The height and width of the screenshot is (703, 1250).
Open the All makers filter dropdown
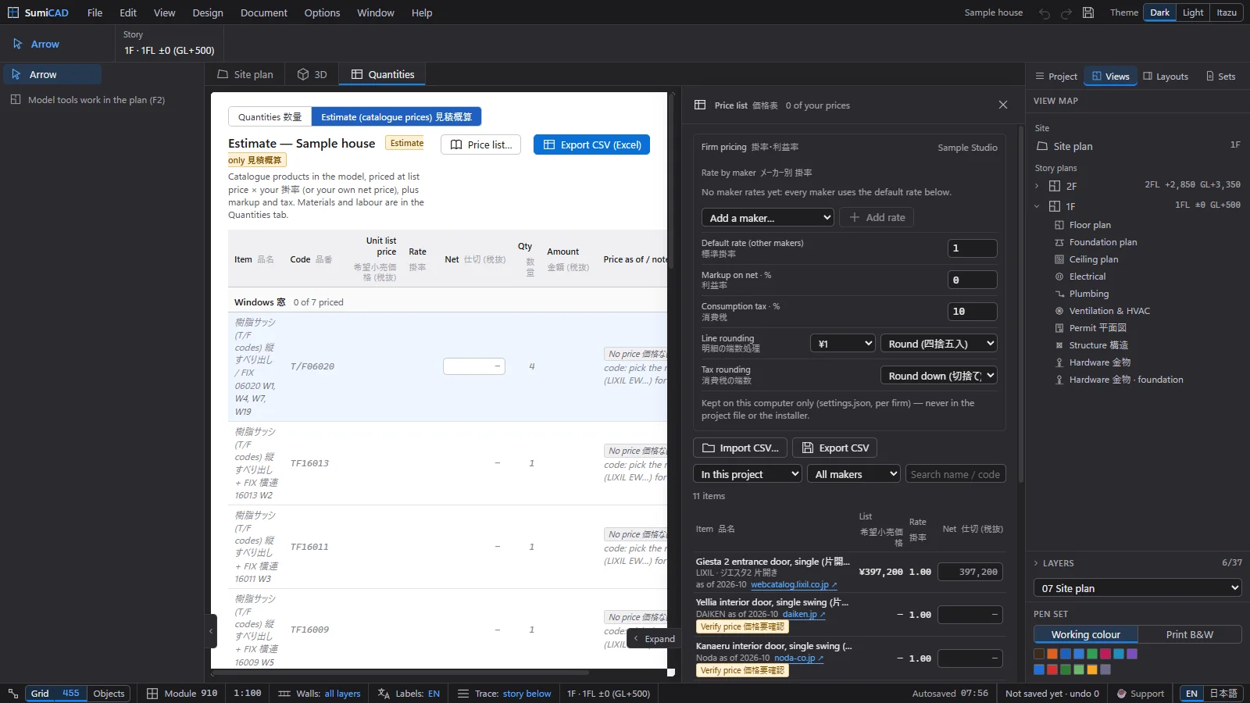(x=853, y=473)
